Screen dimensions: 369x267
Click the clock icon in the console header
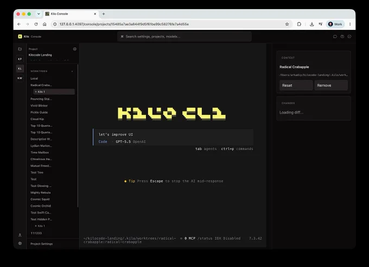342,36
